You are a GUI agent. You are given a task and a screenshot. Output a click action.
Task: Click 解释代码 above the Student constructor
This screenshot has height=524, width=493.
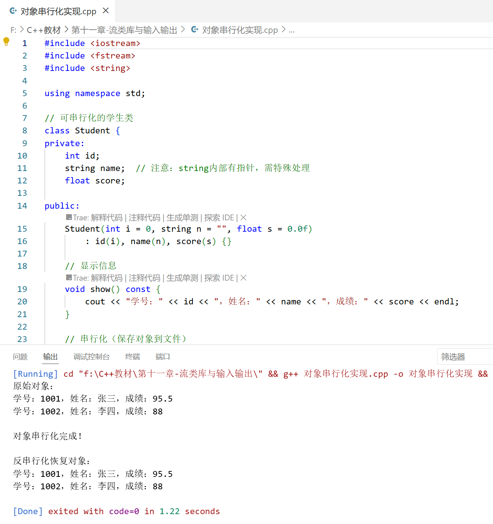(x=107, y=218)
